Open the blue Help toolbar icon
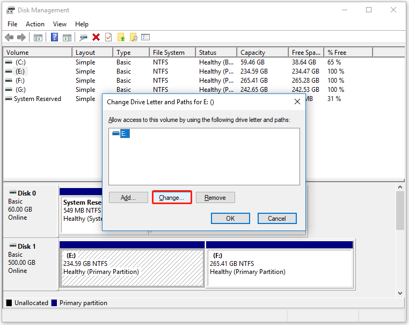This screenshot has width=409, height=325. pos(54,37)
